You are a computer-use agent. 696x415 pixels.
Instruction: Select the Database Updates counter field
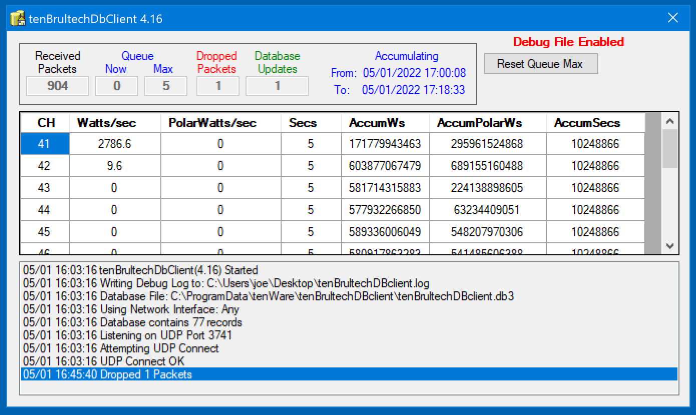tap(277, 86)
